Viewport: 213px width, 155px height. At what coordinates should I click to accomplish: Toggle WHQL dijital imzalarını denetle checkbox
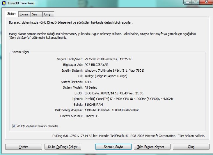click(14, 126)
